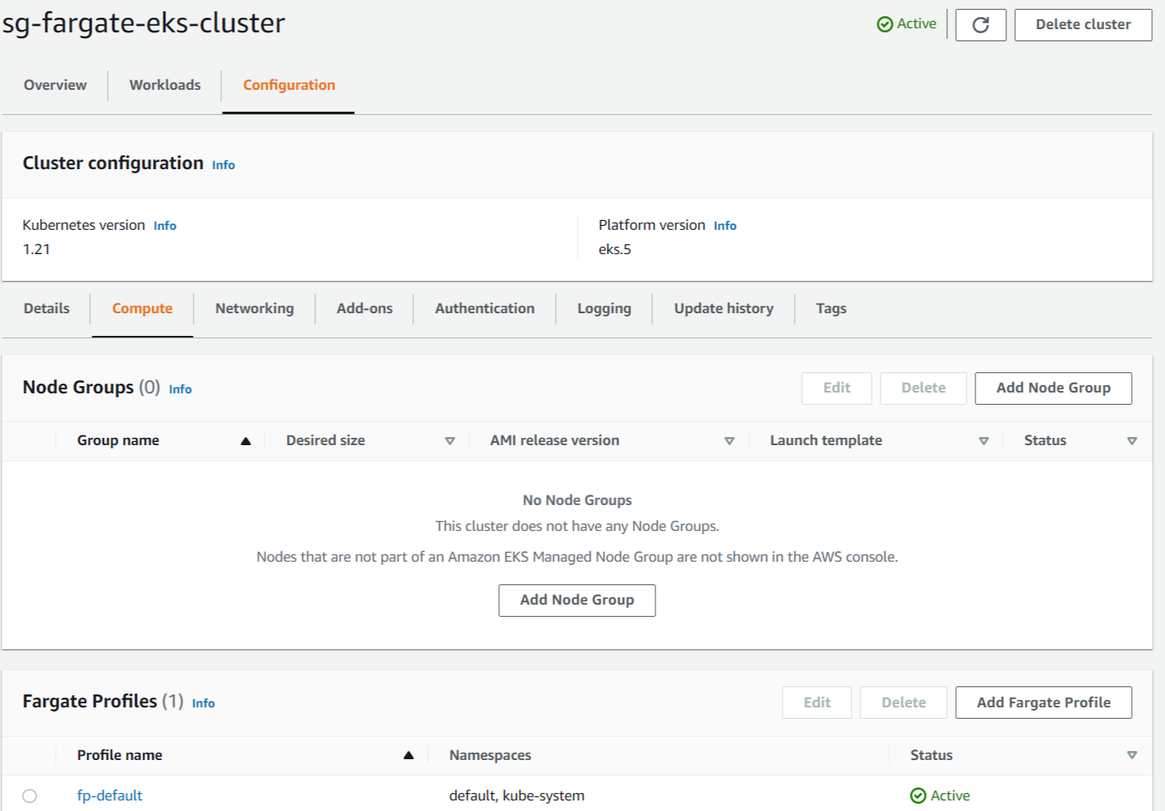This screenshot has width=1165, height=811.
Task: Sort Fargate Profiles Status column arrow
Action: (x=1132, y=755)
